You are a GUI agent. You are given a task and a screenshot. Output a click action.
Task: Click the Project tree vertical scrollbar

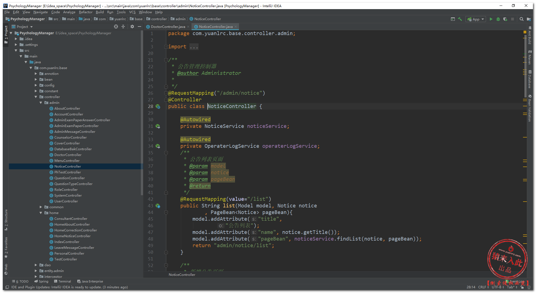click(142, 110)
